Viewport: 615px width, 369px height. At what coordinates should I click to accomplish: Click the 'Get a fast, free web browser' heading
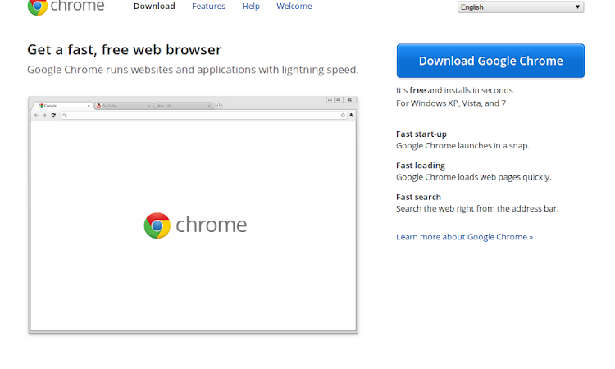pos(125,50)
